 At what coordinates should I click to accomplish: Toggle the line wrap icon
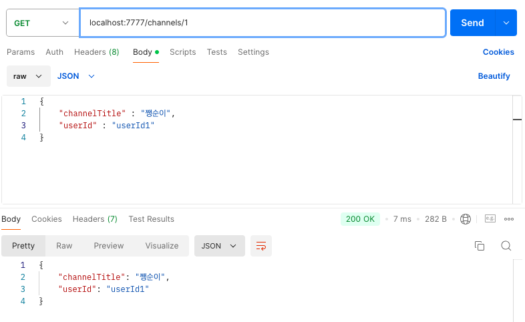pos(261,246)
